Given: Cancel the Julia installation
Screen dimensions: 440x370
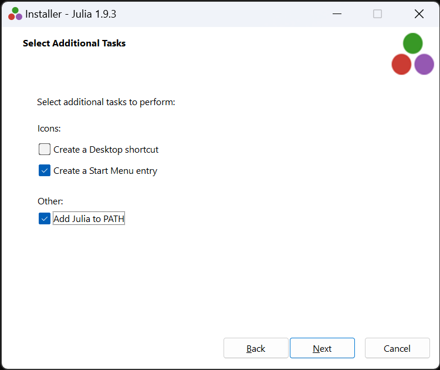Looking at the screenshot, I should click(397, 348).
